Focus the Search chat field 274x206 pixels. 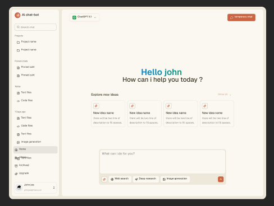pyautogui.click(x=35, y=27)
